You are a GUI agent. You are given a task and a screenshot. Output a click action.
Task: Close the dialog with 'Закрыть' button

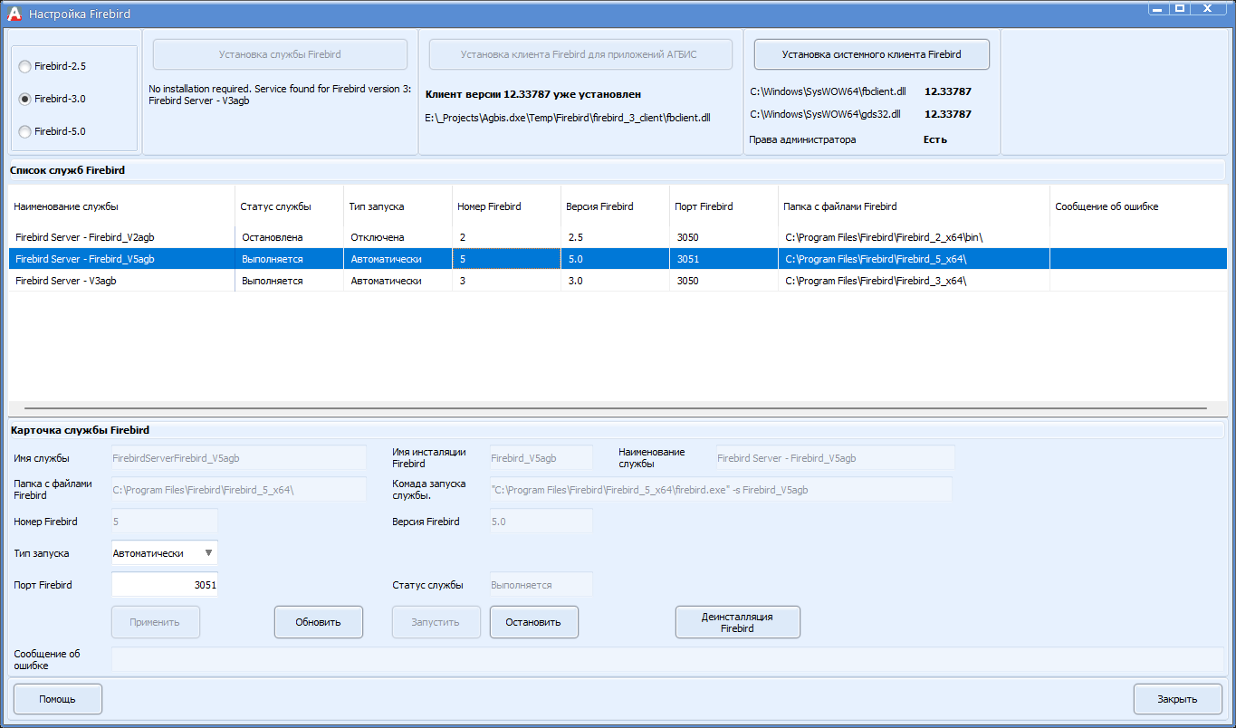1177,699
